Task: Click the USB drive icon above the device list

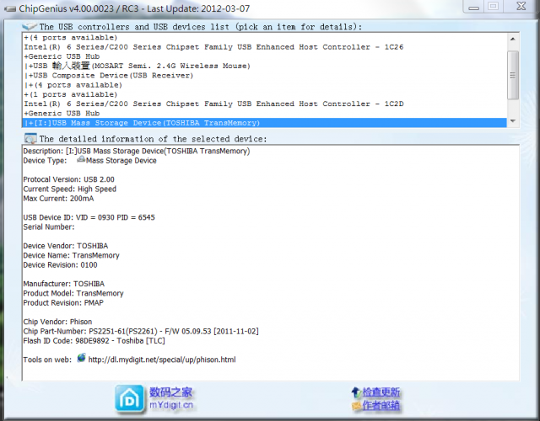Action: 30,26
